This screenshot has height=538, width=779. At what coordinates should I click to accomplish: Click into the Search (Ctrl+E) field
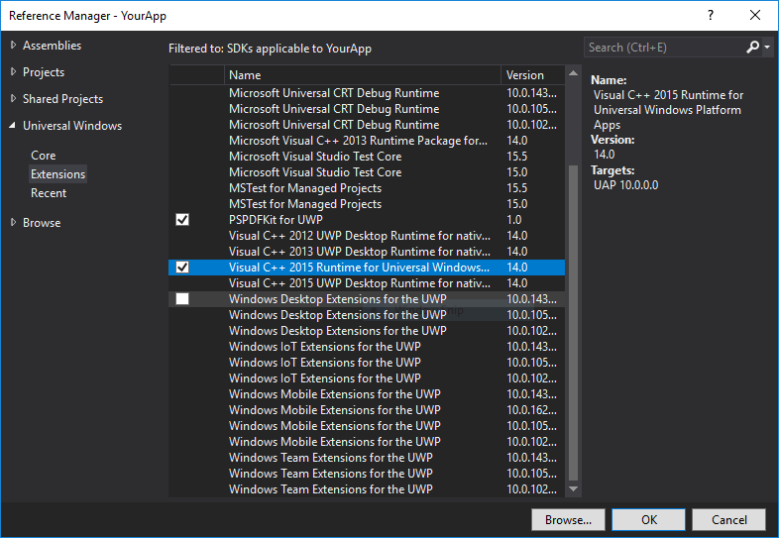[662, 48]
